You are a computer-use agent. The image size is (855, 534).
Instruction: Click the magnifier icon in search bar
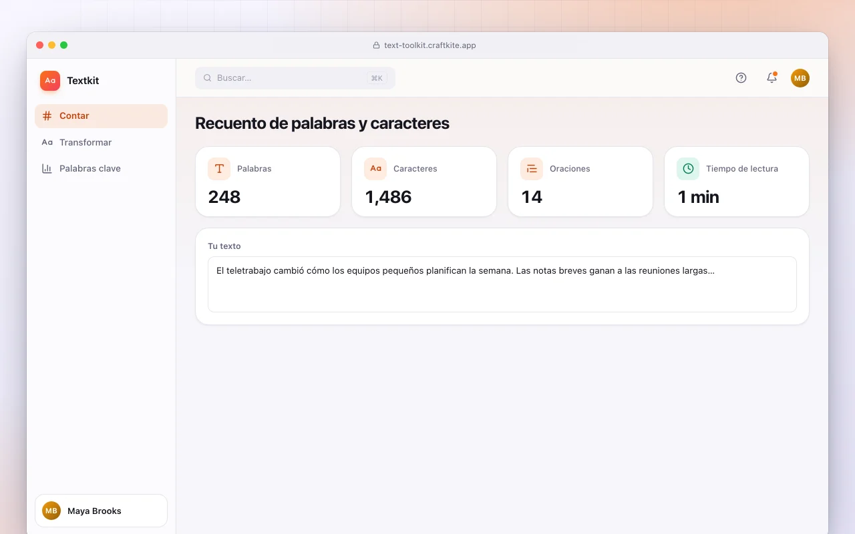pos(207,78)
